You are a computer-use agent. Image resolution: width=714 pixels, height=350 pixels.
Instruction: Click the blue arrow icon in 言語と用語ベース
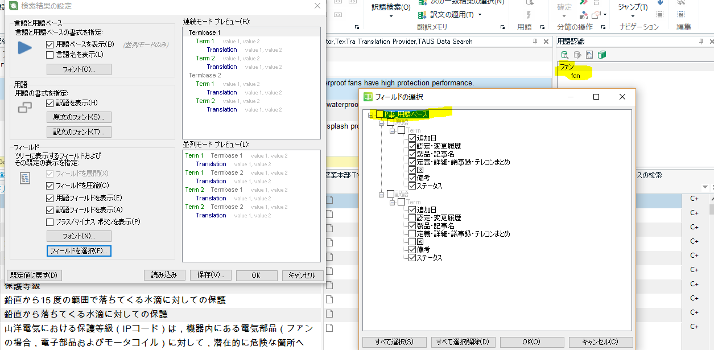(25, 48)
